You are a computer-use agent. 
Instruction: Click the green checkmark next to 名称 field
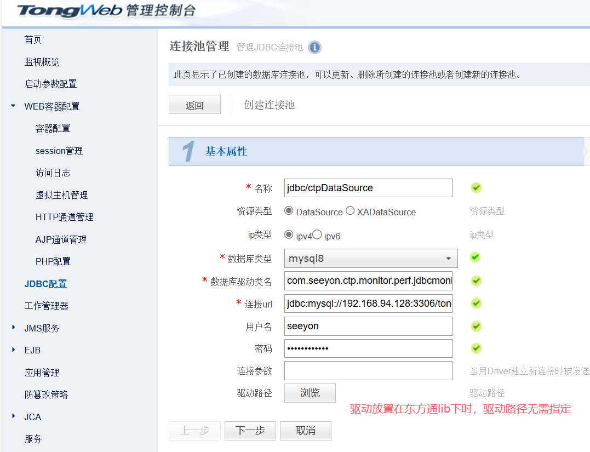click(476, 187)
